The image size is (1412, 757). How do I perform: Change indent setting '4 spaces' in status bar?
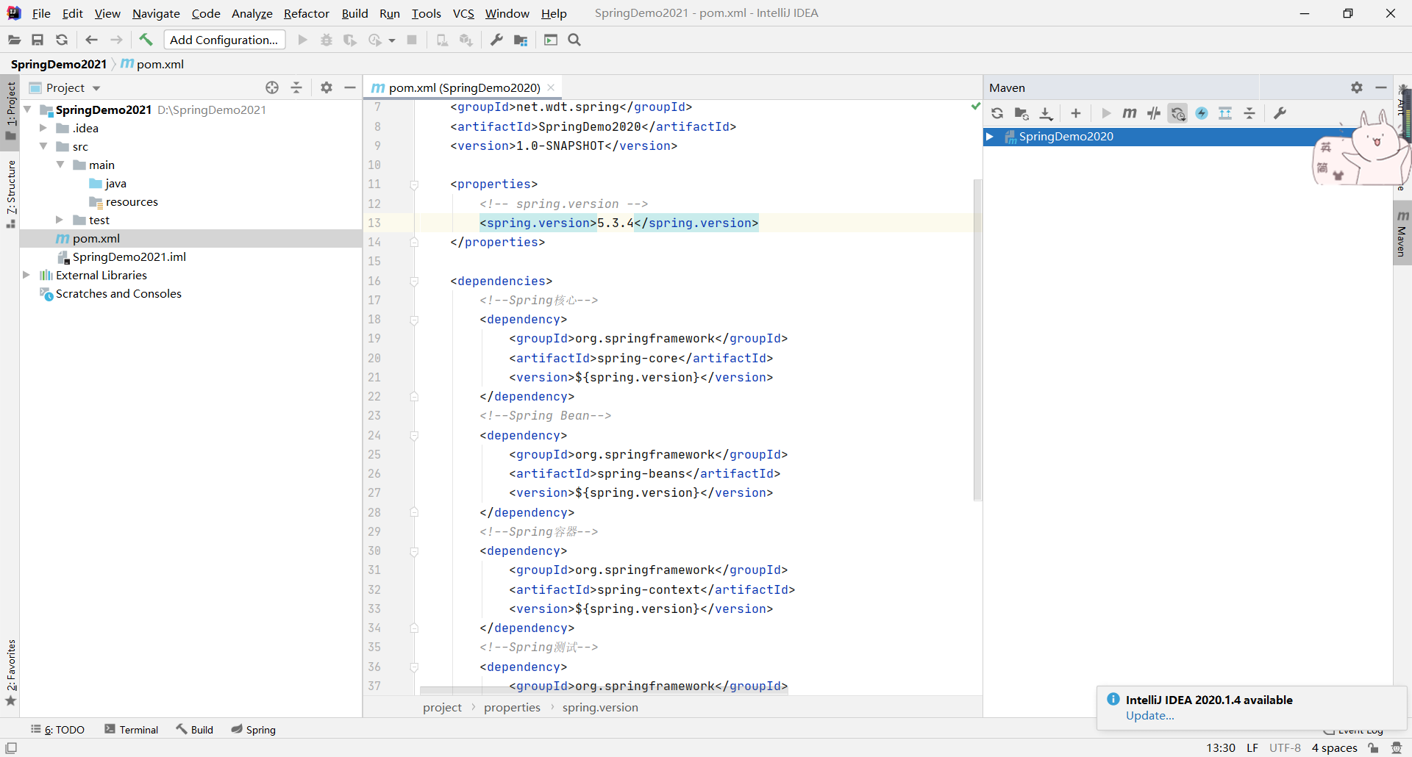tap(1334, 748)
